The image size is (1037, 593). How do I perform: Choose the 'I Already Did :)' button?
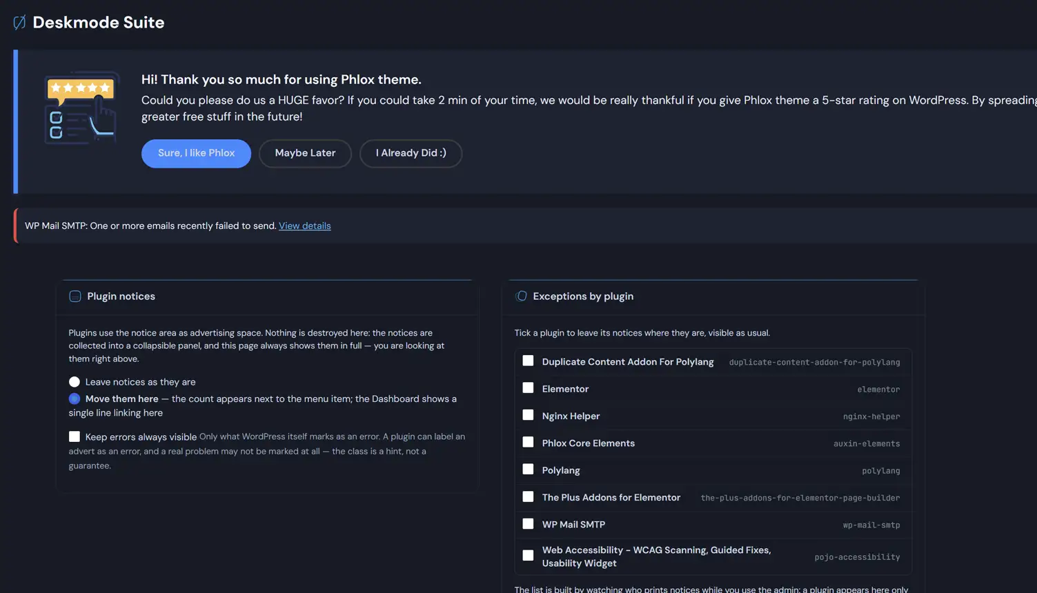click(411, 153)
